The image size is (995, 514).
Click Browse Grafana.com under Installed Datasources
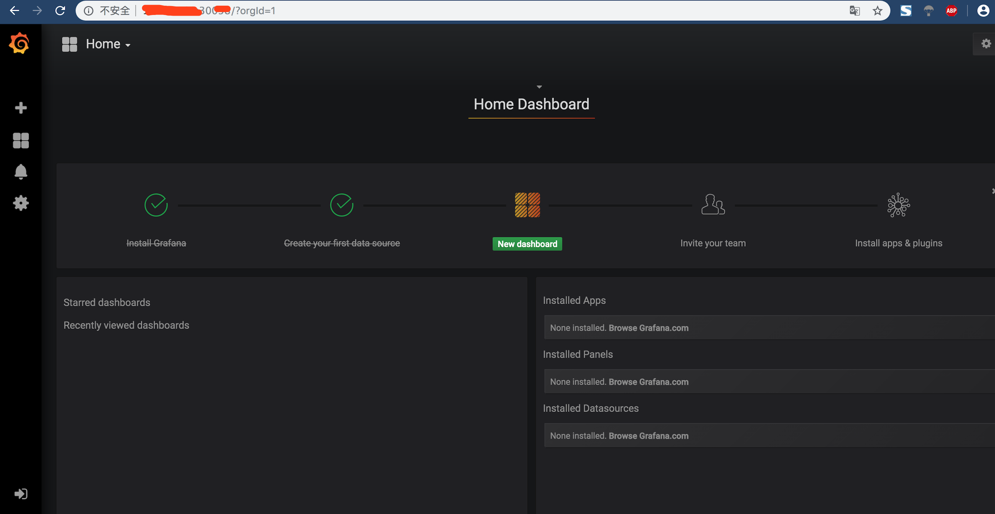[x=648, y=436]
